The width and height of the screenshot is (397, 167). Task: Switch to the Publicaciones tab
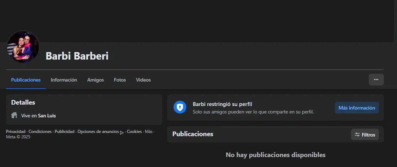(26, 80)
